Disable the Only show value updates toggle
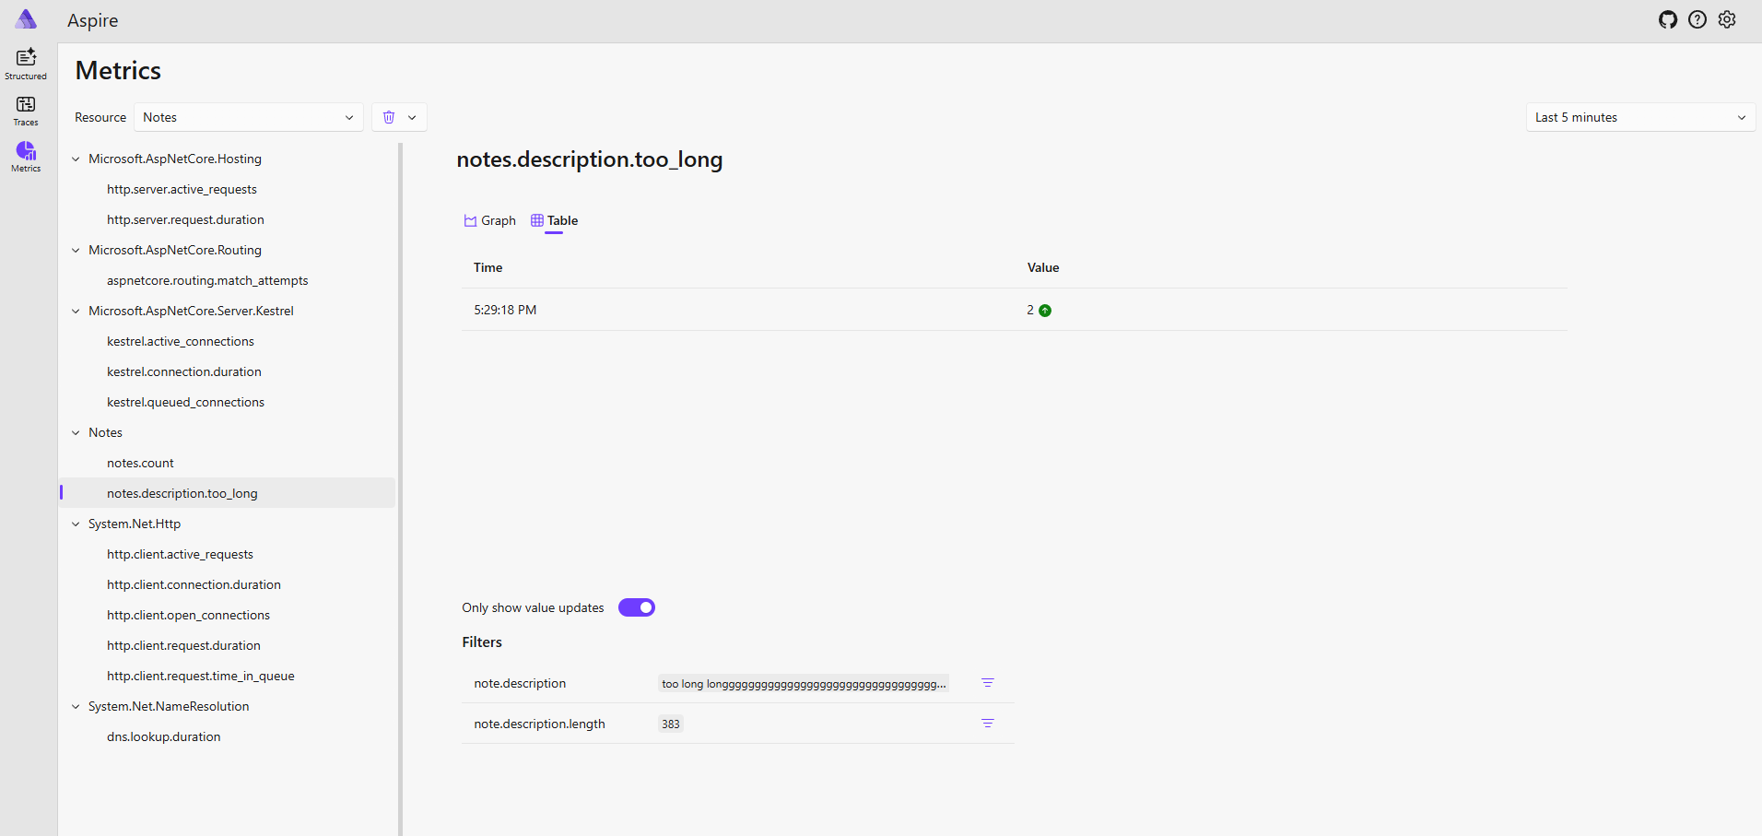Screen dimensions: 1762x836 pyautogui.click(x=636, y=607)
